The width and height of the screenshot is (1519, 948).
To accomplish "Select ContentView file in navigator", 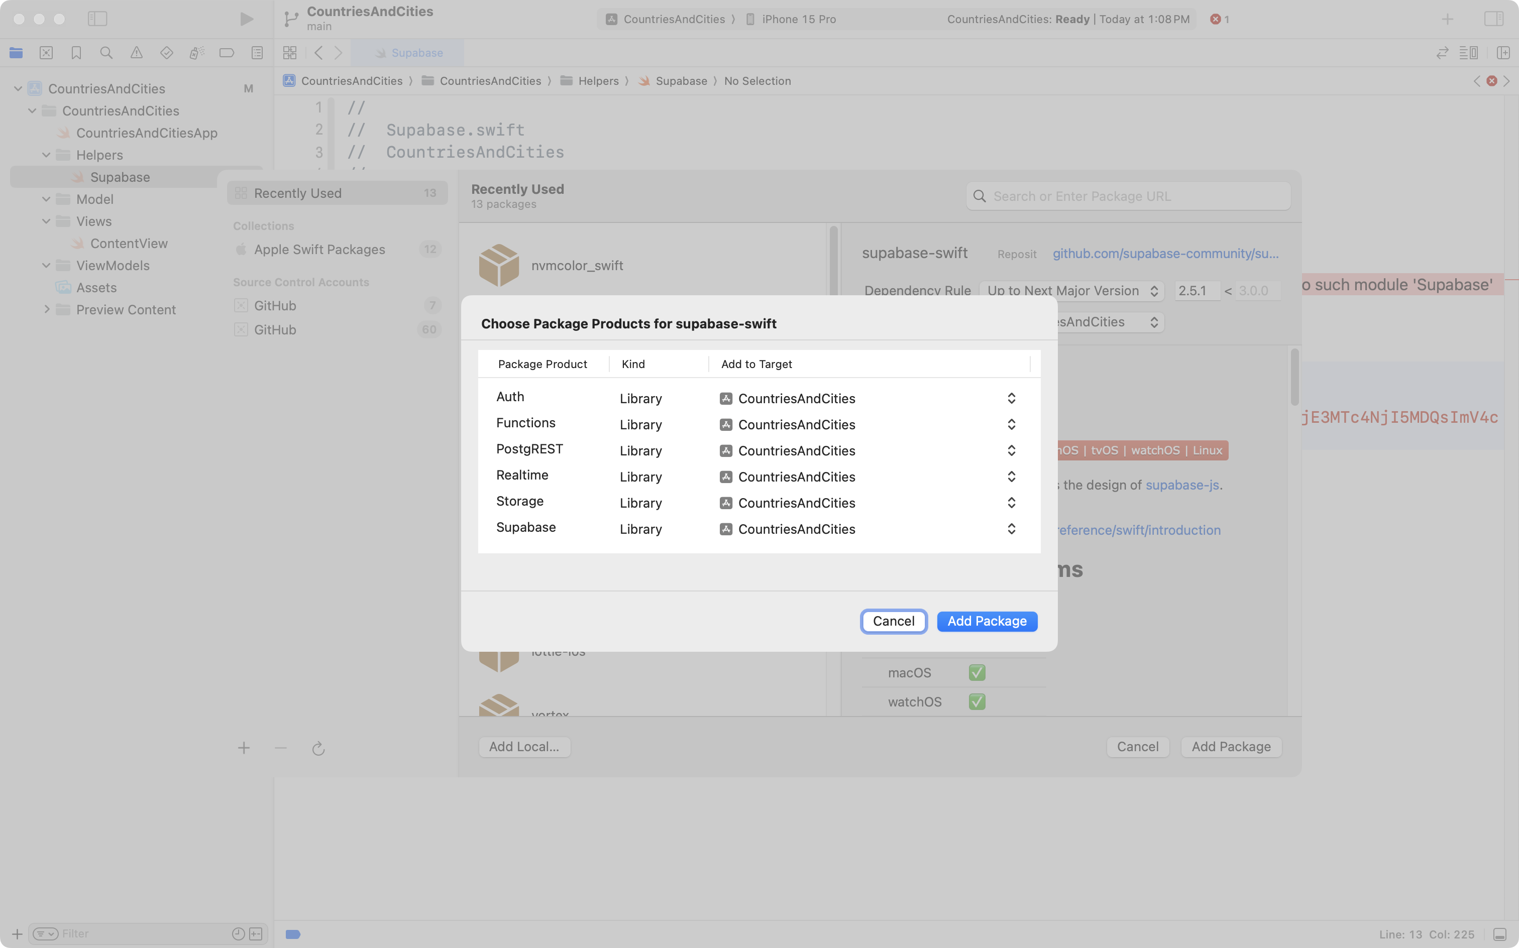I will [x=129, y=243].
